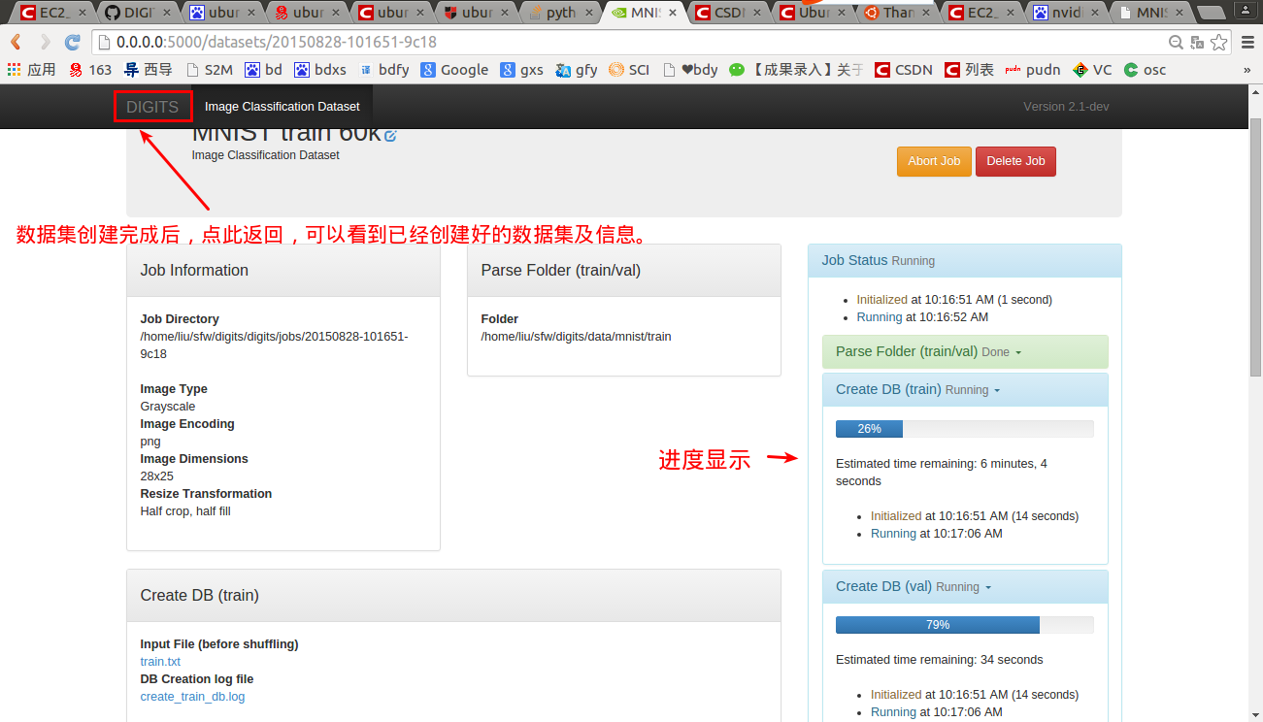Screen dimensions: 1263x722
Task: Select the Image Classification Dataset navbar item
Action: (x=282, y=106)
